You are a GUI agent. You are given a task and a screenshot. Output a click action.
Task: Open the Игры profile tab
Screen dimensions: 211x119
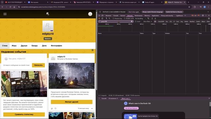[x=14, y=46]
